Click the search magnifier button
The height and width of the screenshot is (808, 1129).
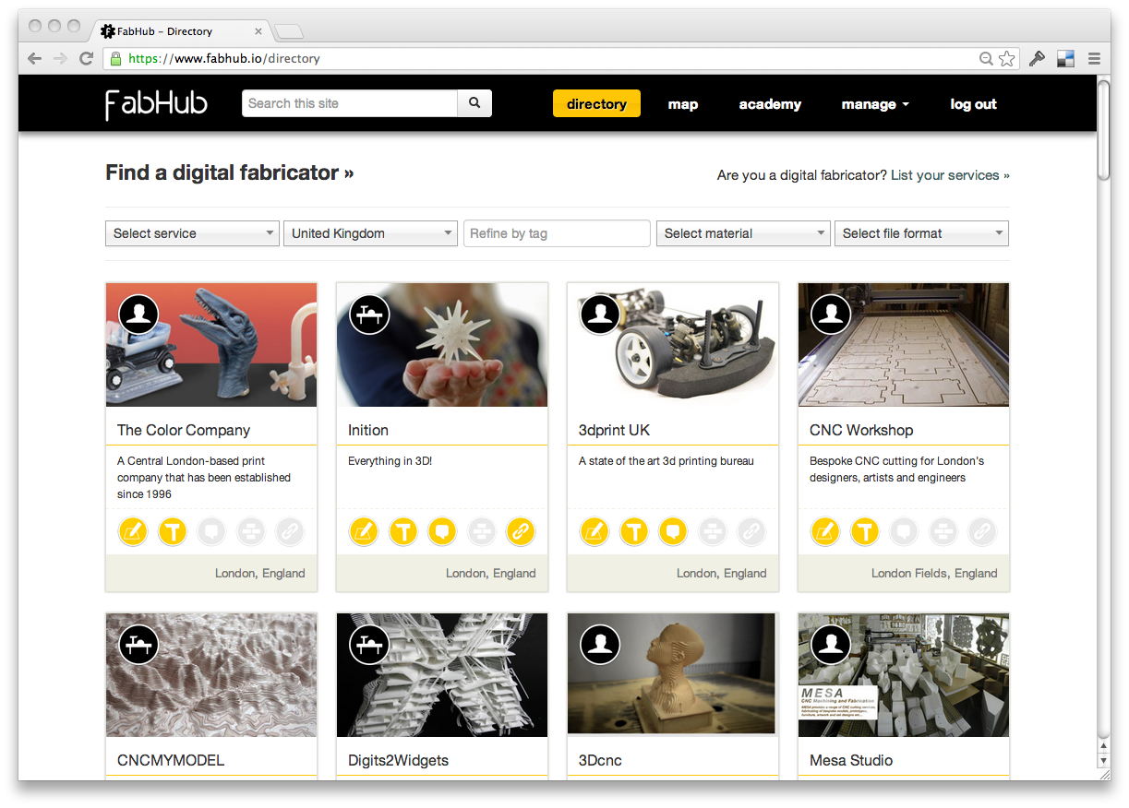pyautogui.click(x=474, y=103)
